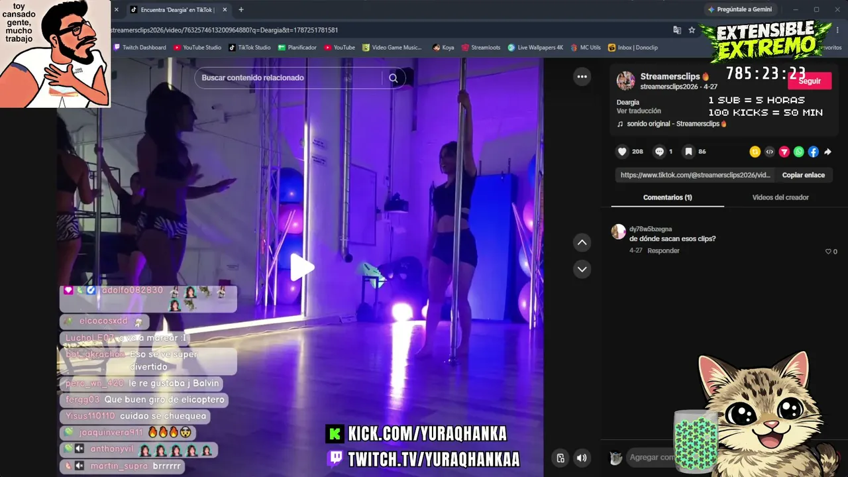The width and height of the screenshot is (848, 477).
Task: Skip to the next video with down chevron
Action: pyautogui.click(x=582, y=269)
